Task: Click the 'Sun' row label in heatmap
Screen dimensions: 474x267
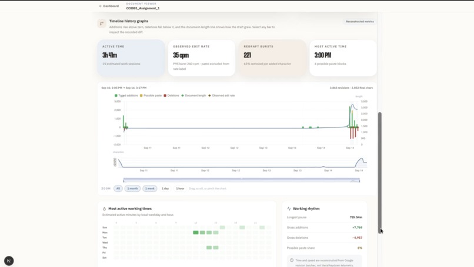Action: tap(105, 228)
